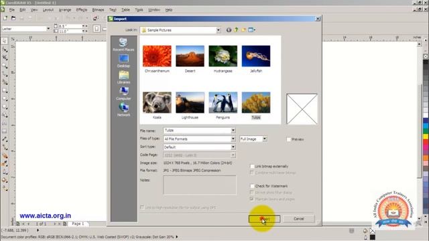
Task: Open the Full Image dropdown
Action: [265, 139]
